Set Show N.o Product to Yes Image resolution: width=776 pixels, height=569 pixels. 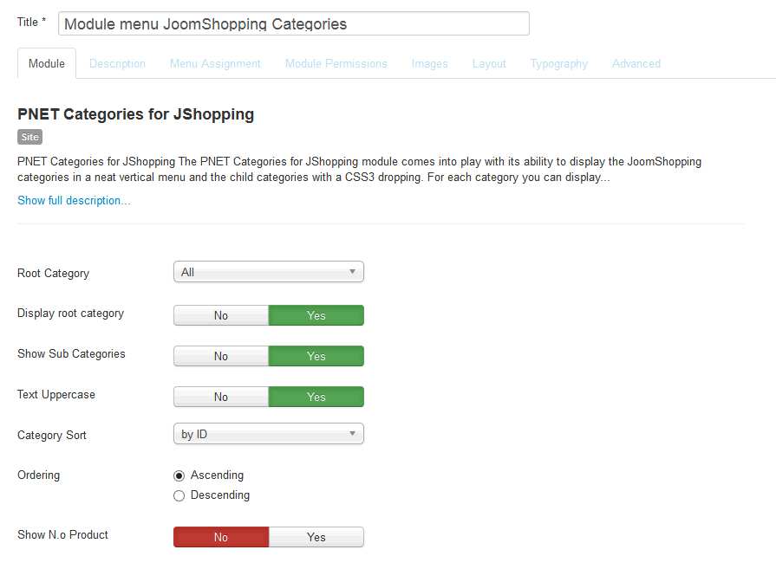(316, 537)
